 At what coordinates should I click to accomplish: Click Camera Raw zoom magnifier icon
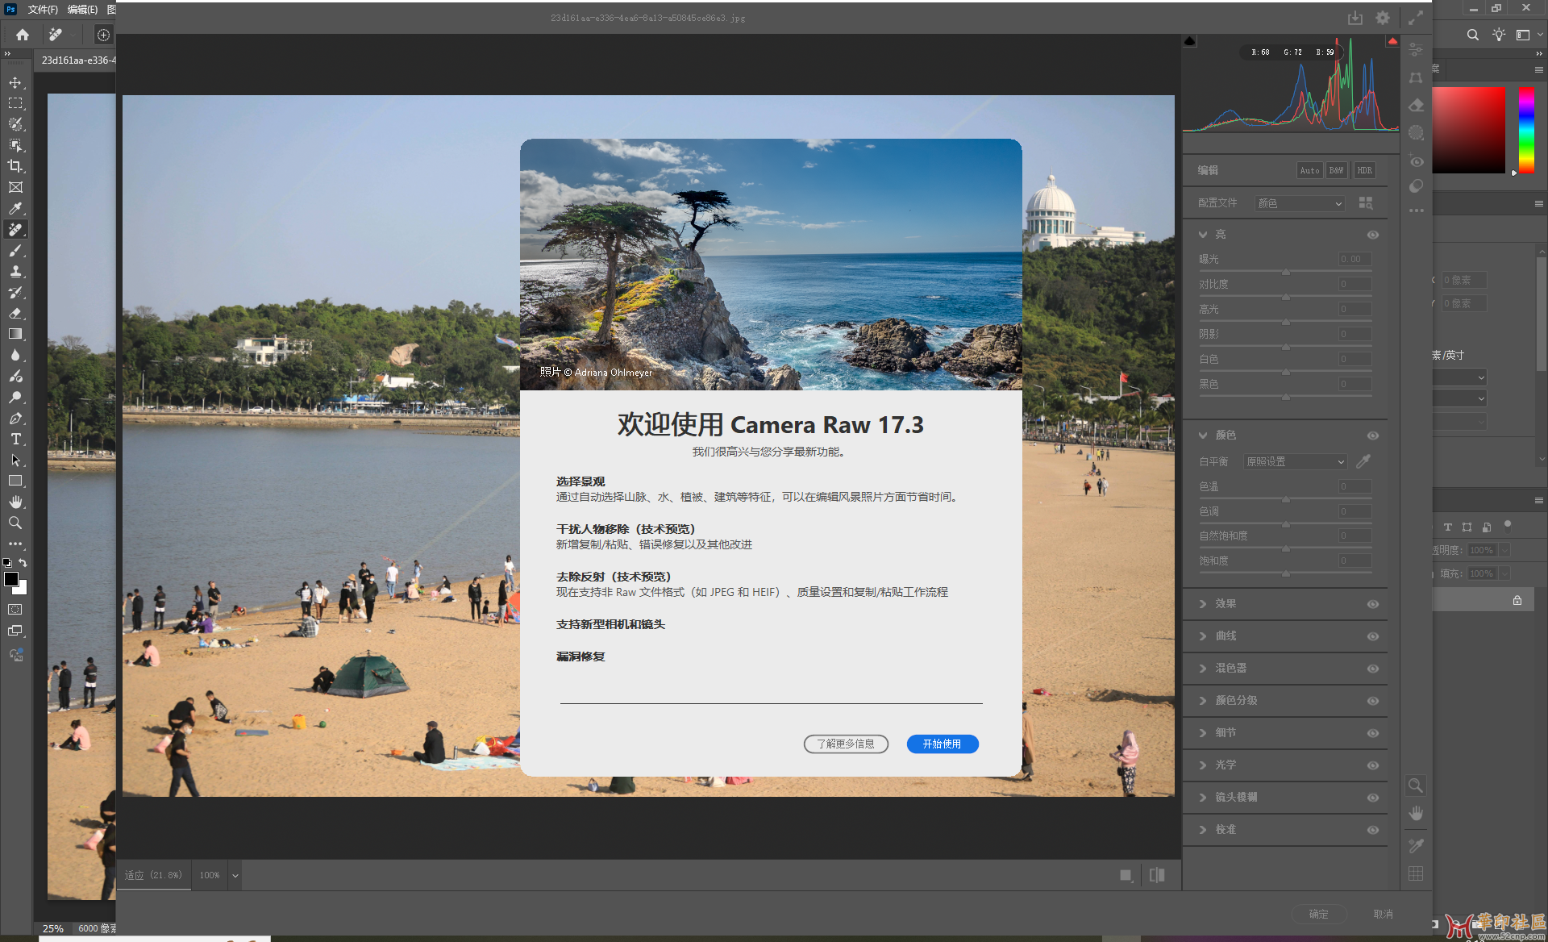1416,786
